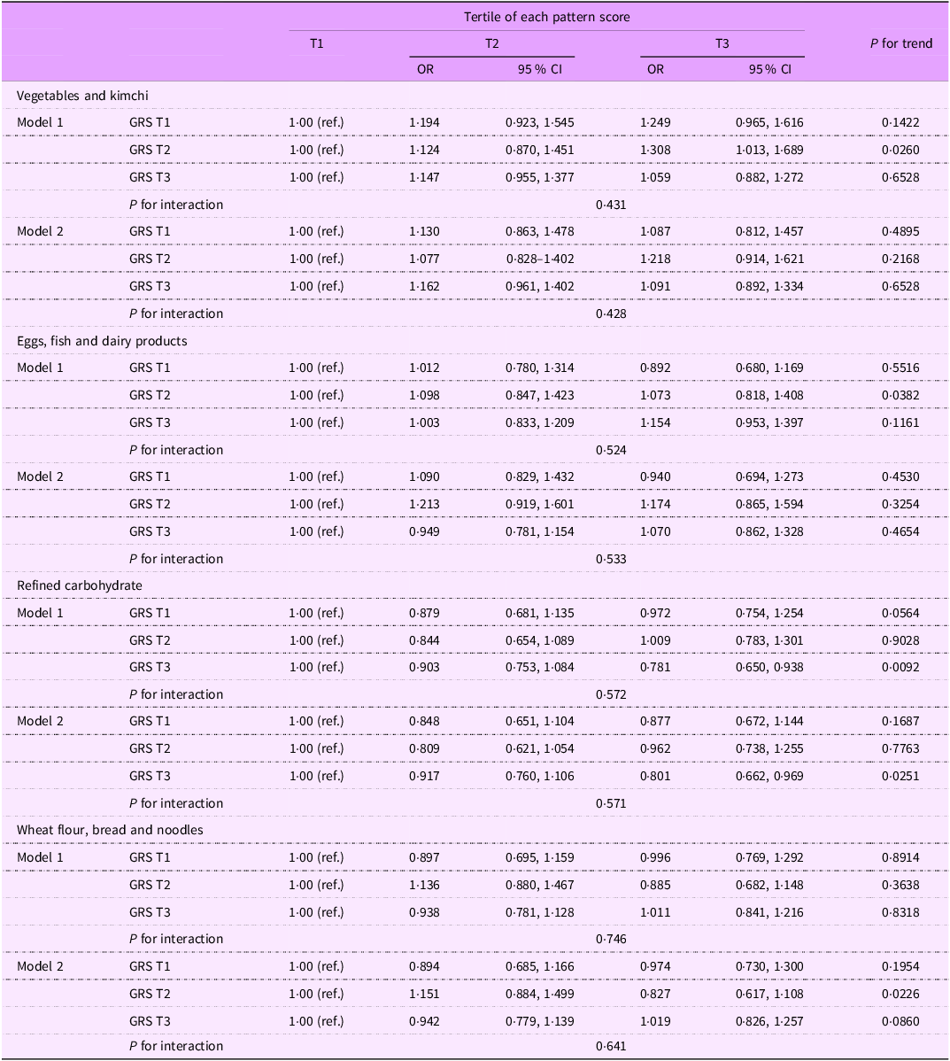Click the 'Wheat flour, bread and noodles' heading
Viewport: 950px width, 1061px height.
[x=111, y=830]
